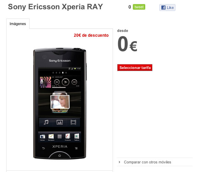
Task: Open Comparar con otros móviles link
Action: point(147,162)
